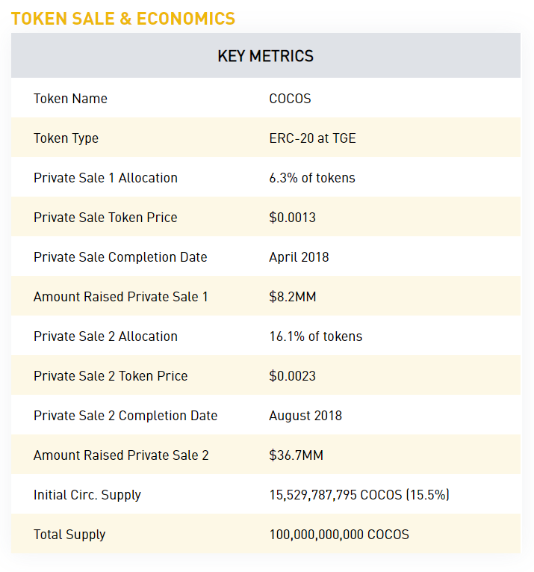Select the Initial Circ. Supply label
Viewport: 534px width, 572px height.
pyautogui.click(x=87, y=495)
